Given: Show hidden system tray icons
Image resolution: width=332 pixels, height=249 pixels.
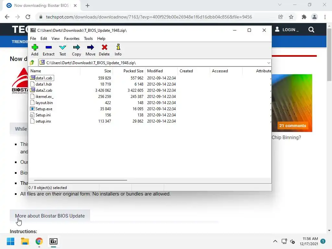Looking at the screenshot, I should coord(275,241).
